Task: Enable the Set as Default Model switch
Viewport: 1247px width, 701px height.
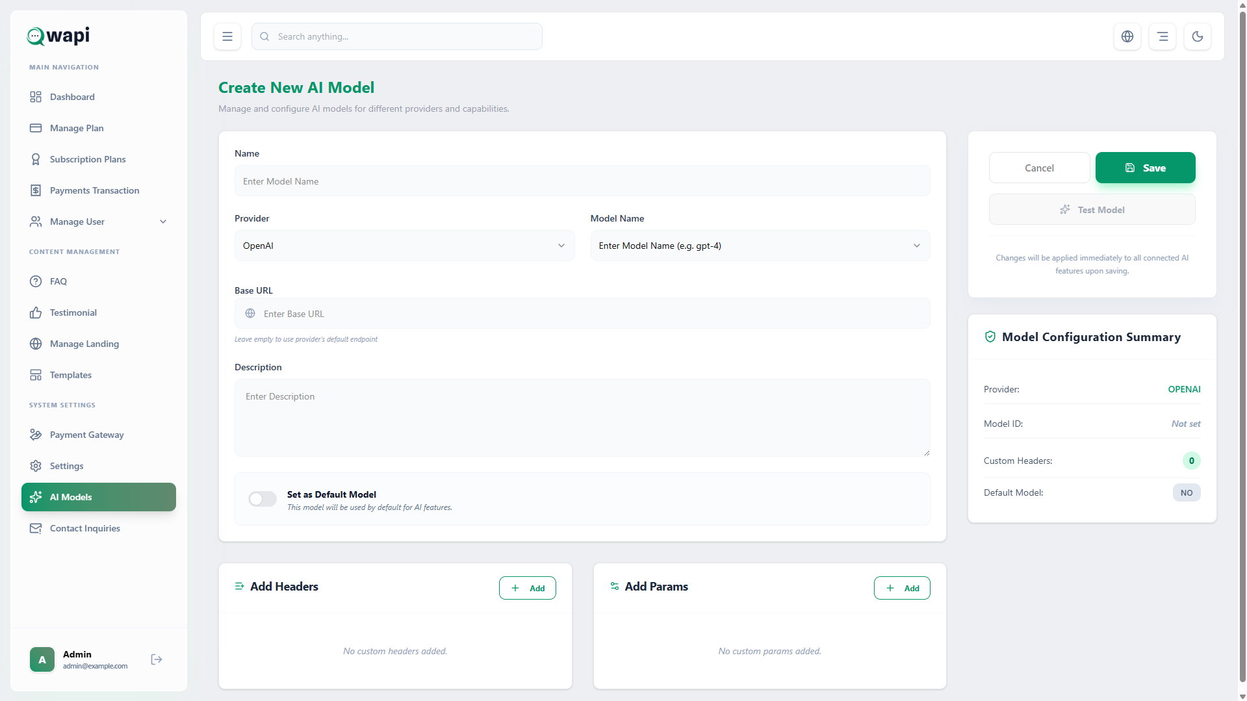Action: pos(263,499)
